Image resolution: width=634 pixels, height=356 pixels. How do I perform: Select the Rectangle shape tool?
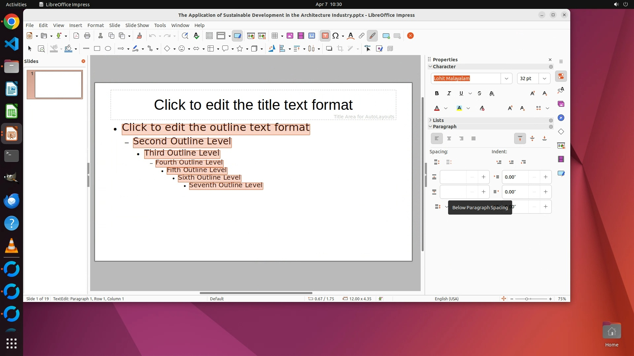pos(97,49)
